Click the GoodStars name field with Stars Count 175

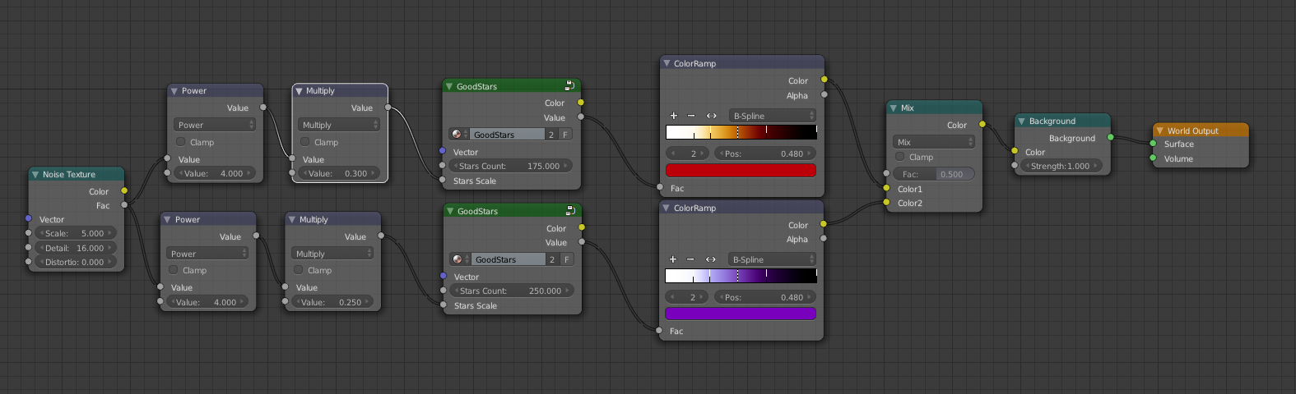click(x=508, y=134)
